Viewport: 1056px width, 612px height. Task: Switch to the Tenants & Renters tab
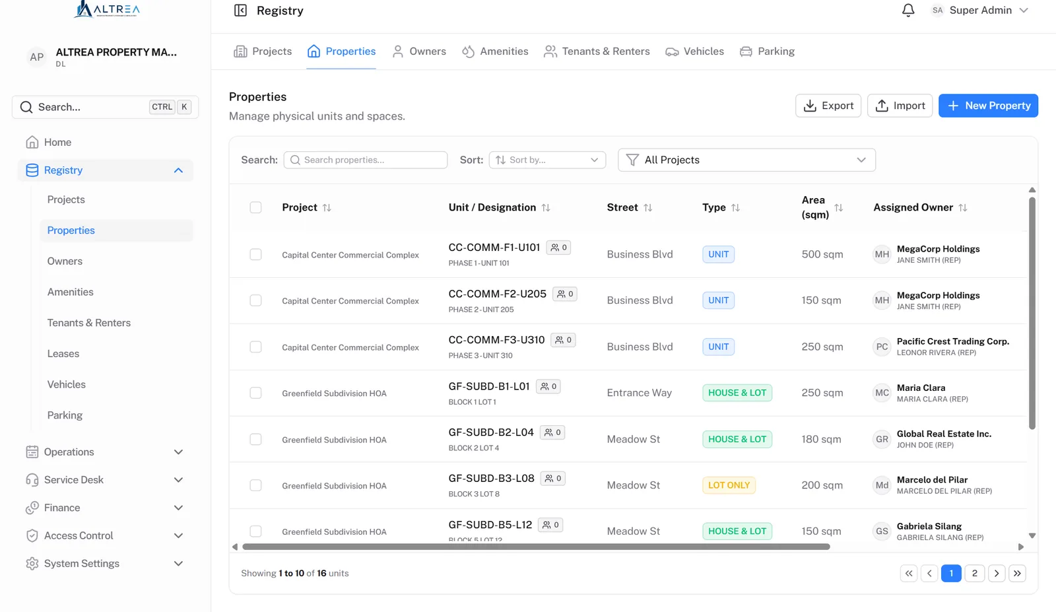tap(597, 51)
